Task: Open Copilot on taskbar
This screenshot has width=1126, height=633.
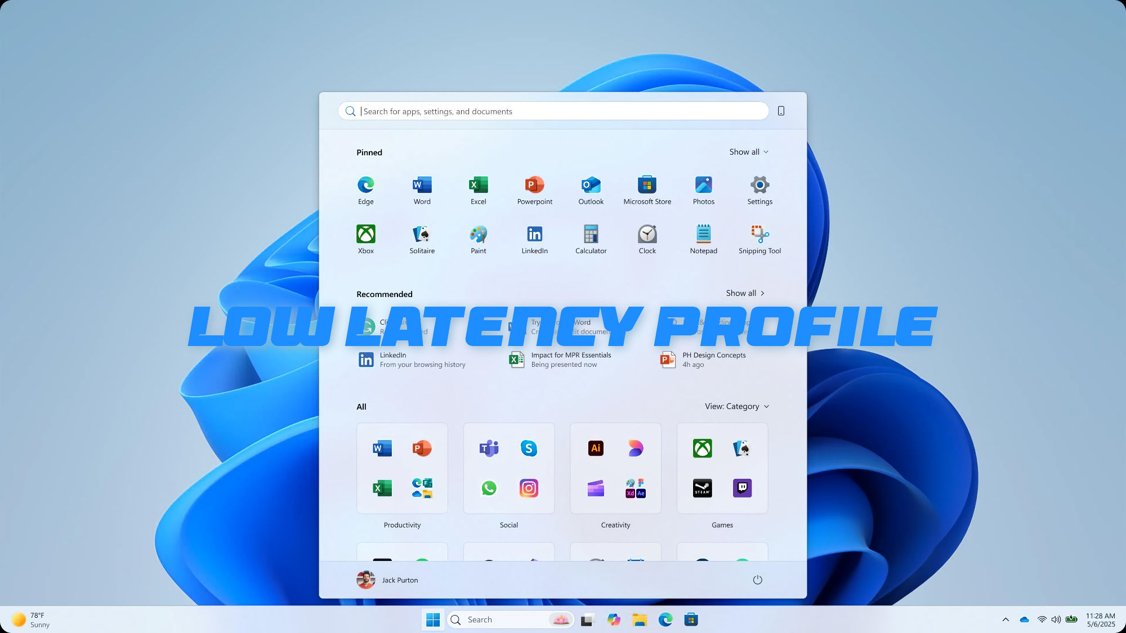Action: click(x=614, y=619)
